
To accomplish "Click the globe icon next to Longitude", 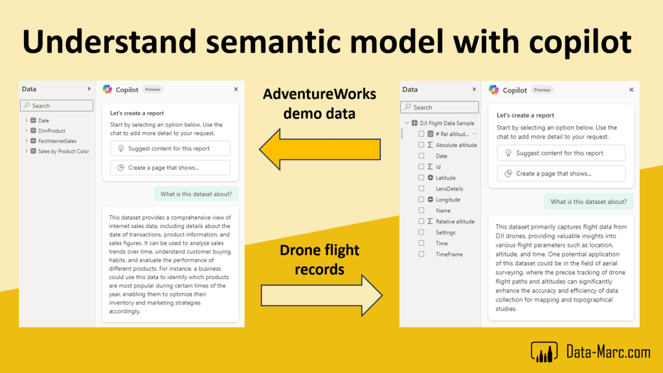I will click(x=430, y=199).
